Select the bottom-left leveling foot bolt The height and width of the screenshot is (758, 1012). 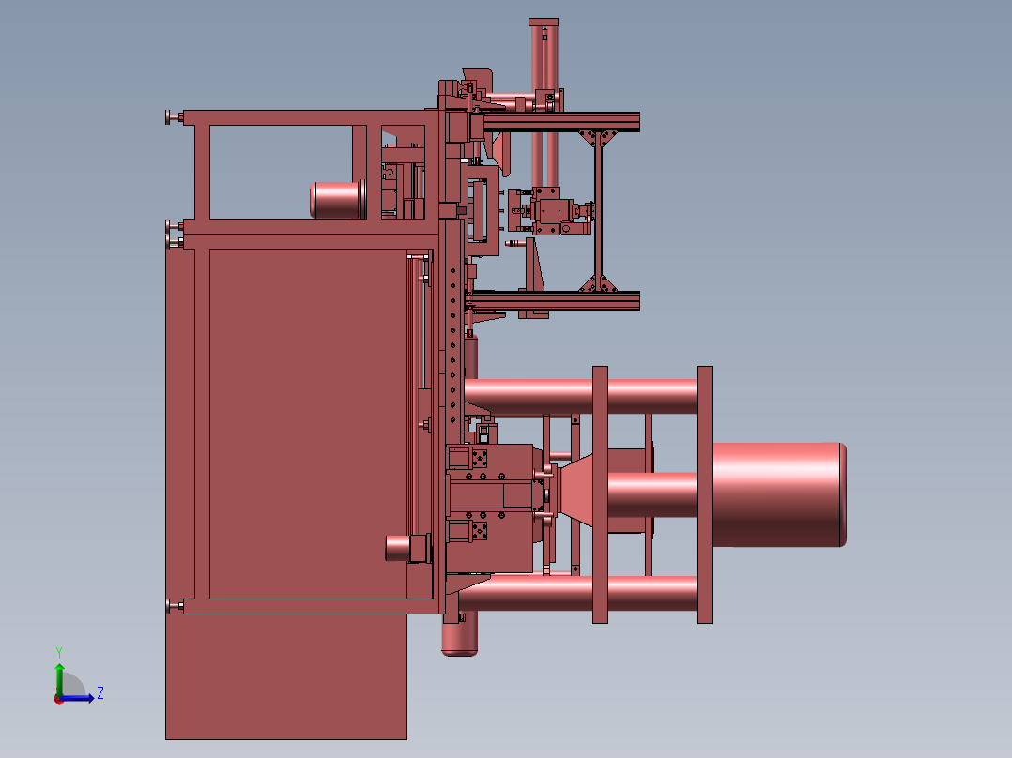point(175,606)
